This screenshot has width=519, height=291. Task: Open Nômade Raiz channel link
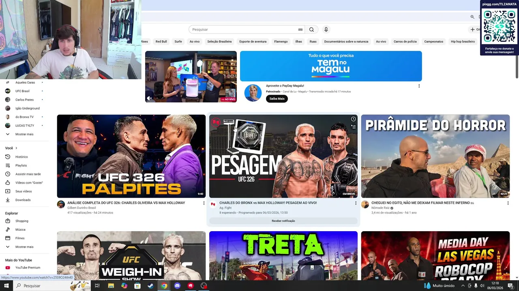click(x=381, y=208)
